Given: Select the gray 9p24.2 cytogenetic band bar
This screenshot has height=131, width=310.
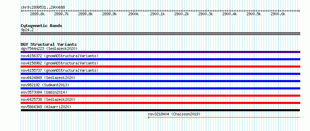Looking at the screenshot, I should (x=160, y=34).
